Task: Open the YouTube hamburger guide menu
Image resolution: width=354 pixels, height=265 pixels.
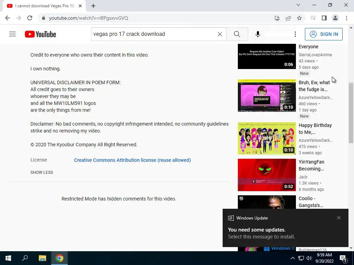Action: coord(12,34)
